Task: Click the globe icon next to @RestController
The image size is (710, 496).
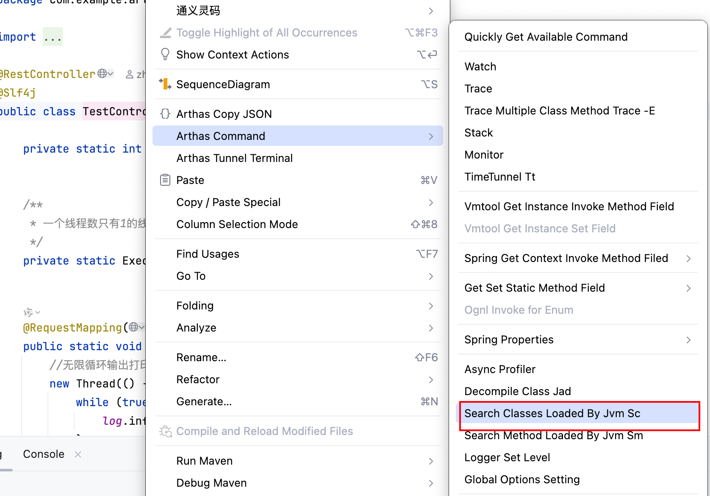Action: pos(103,74)
